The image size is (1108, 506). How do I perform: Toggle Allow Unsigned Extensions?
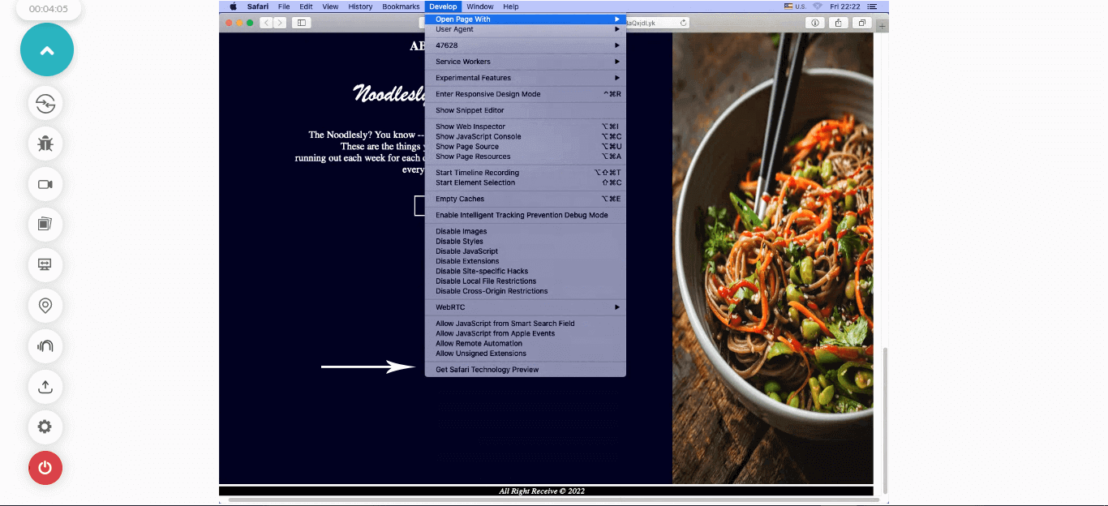[x=526, y=354]
